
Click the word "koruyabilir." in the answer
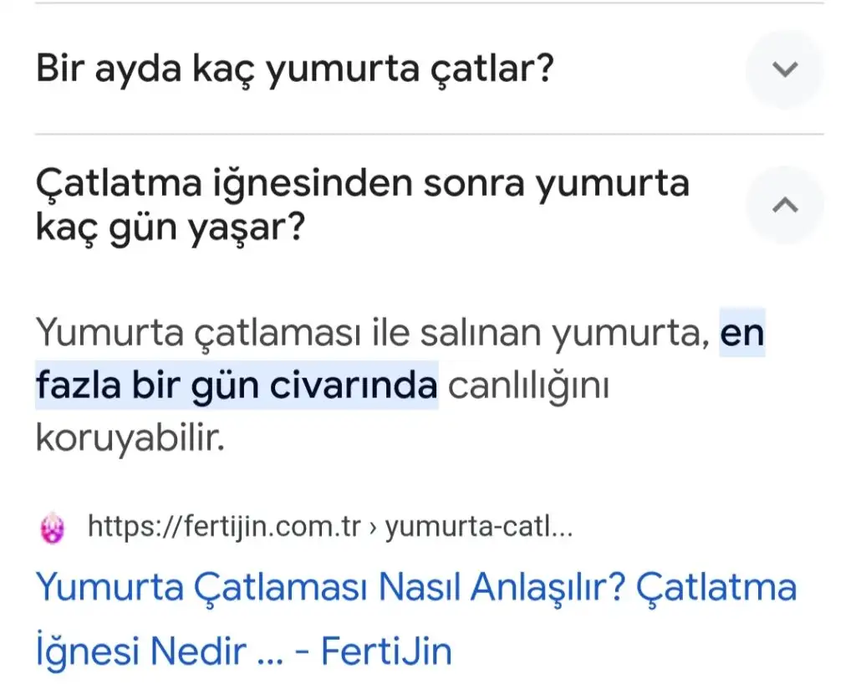(130, 437)
